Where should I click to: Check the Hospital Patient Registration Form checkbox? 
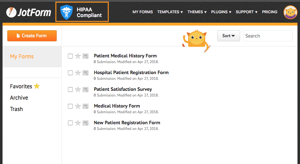pyautogui.click(x=70, y=73)
